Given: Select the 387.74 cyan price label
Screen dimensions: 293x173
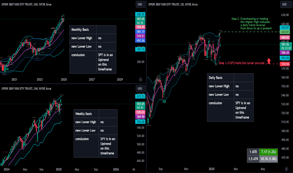Looking at the screenshot, I should coord(140,49).
